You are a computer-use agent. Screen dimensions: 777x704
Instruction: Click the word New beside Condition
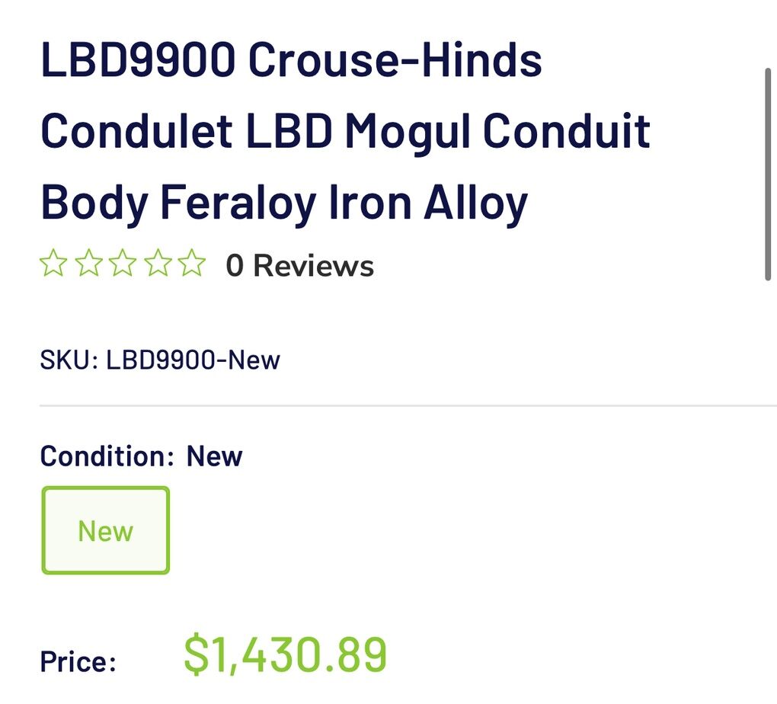click(x=215, y=456)
